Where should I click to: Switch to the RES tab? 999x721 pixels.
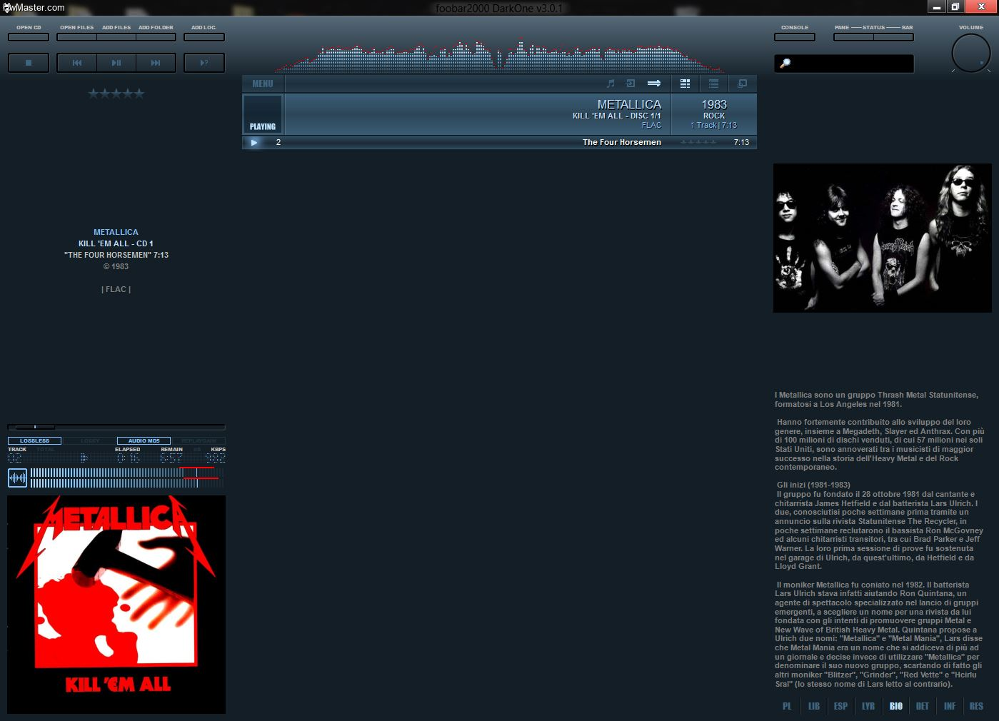(x=976, y=706)
